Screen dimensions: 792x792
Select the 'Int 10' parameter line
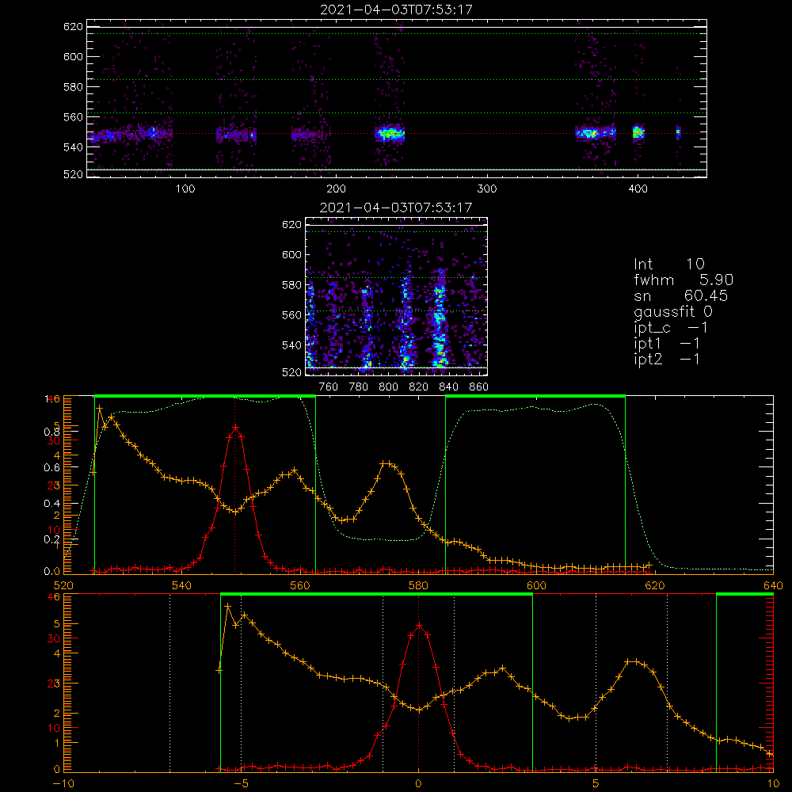click(x=668, y=265)
